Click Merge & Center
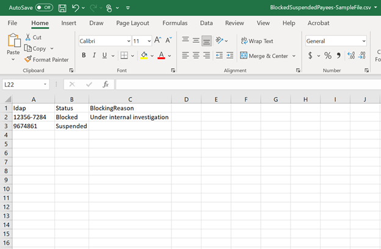This screenshot has height=249, width=381. (264, 56)
